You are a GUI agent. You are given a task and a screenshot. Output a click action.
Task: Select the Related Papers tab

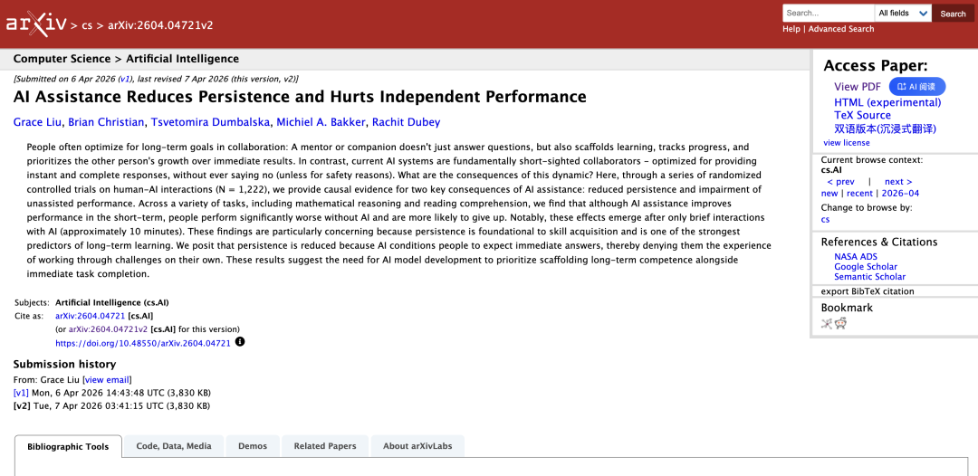click(325, 446)
